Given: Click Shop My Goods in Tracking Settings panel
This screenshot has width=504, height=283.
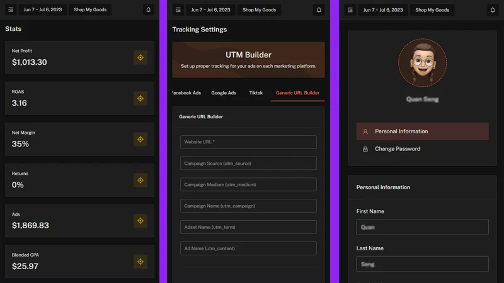Looking at the screenshot, I should [259, 10].
